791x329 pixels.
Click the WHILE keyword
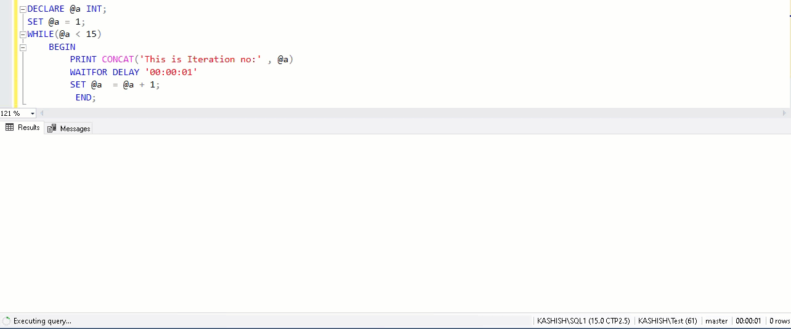41,34
